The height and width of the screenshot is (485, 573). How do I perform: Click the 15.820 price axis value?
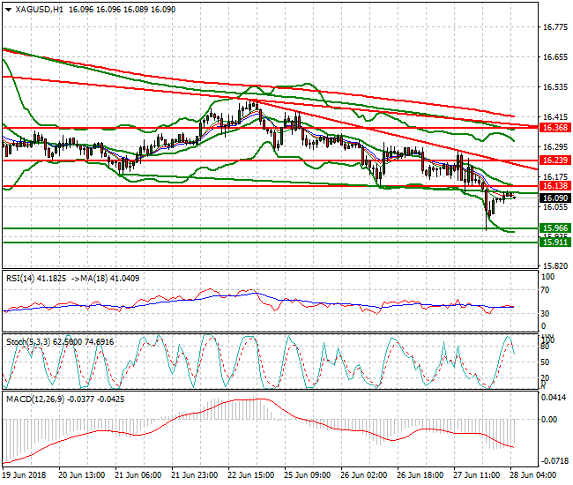click(x=555, y=266)
